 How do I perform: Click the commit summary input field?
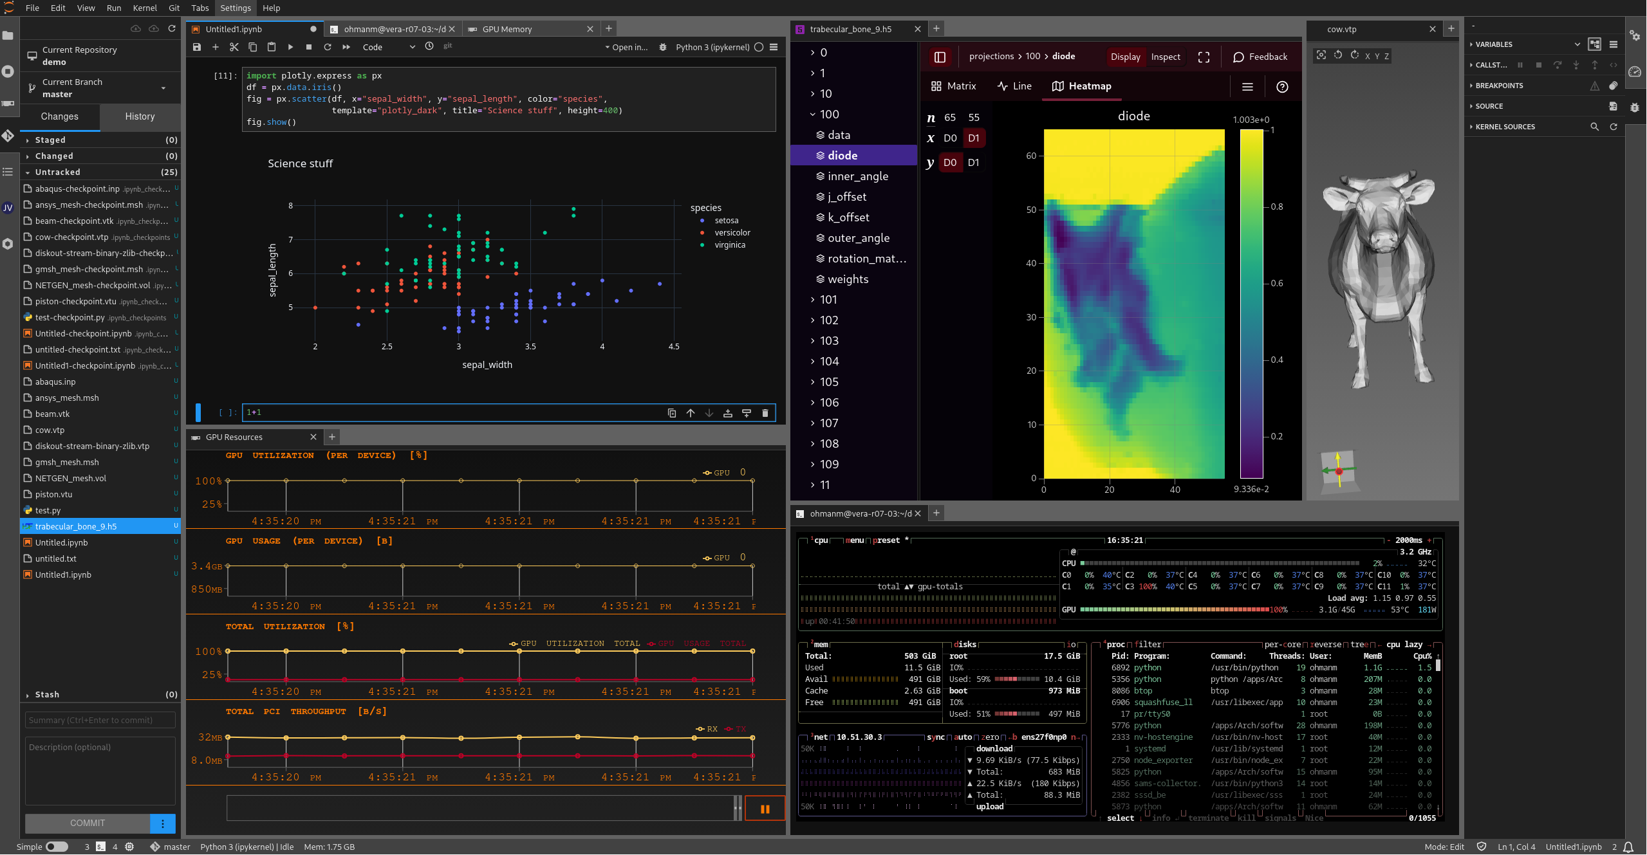[100, 720]
